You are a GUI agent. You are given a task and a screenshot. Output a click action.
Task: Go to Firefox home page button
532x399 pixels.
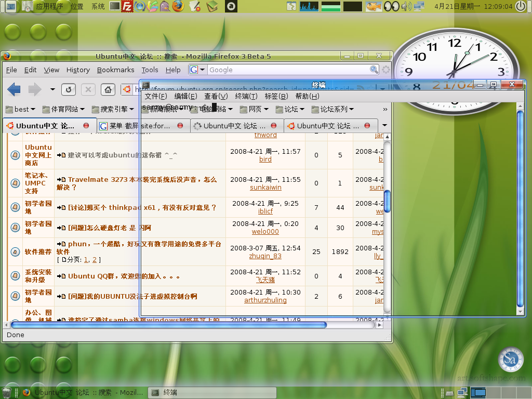coord(108,89)
